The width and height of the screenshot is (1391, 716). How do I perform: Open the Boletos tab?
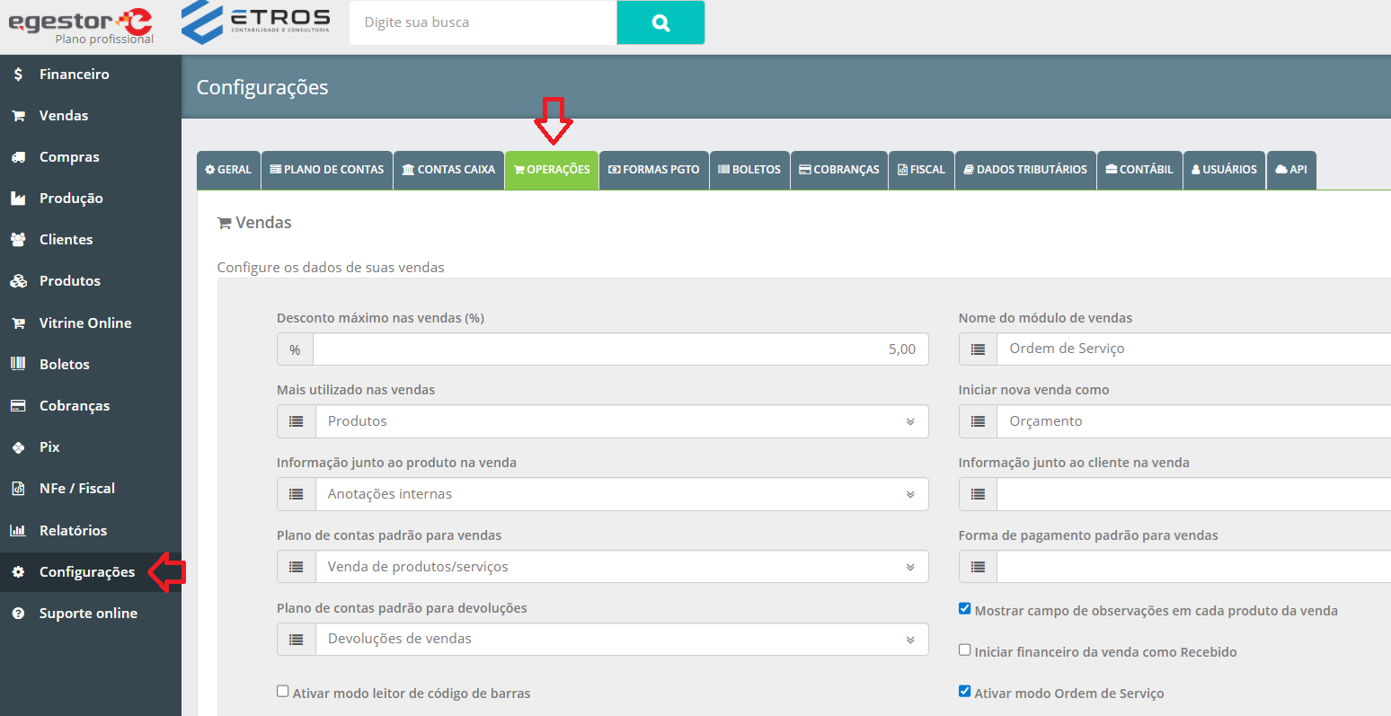tap(749, 170)
